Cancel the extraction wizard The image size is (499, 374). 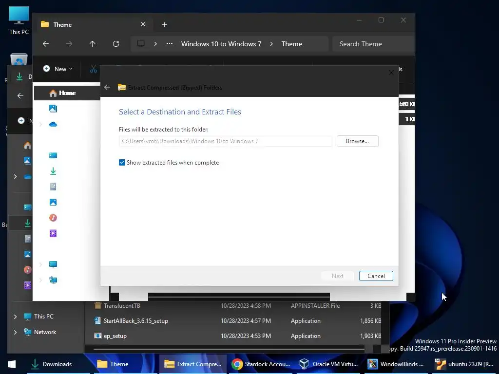376,276
